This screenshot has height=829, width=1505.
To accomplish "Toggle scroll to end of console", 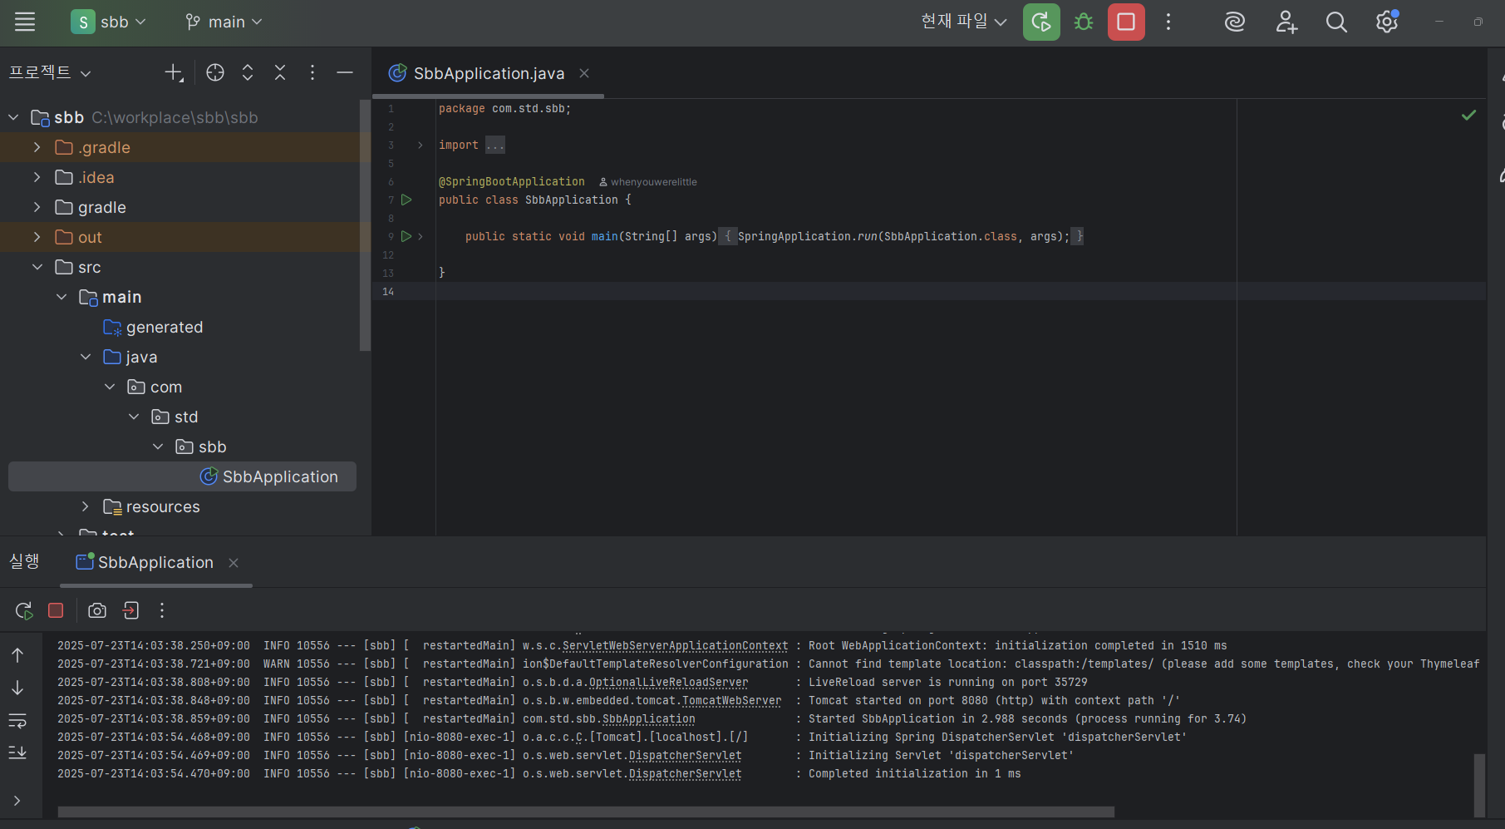I will point(17,753).
